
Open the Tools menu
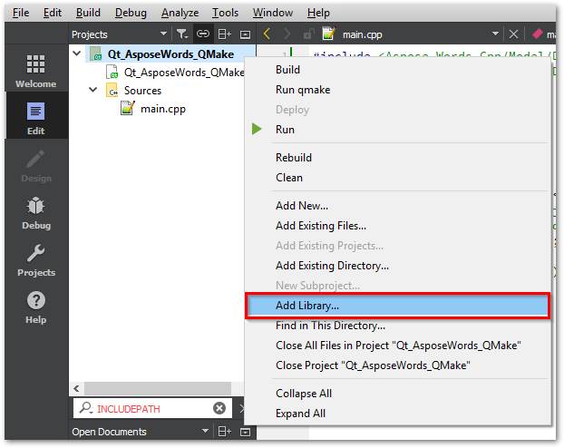click(x=225, y=13)
